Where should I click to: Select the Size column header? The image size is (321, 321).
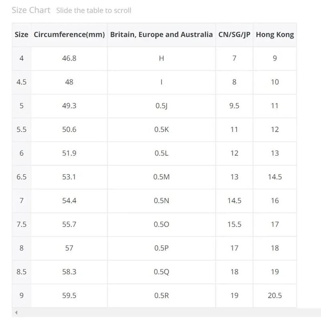click(x=22, y=35)
